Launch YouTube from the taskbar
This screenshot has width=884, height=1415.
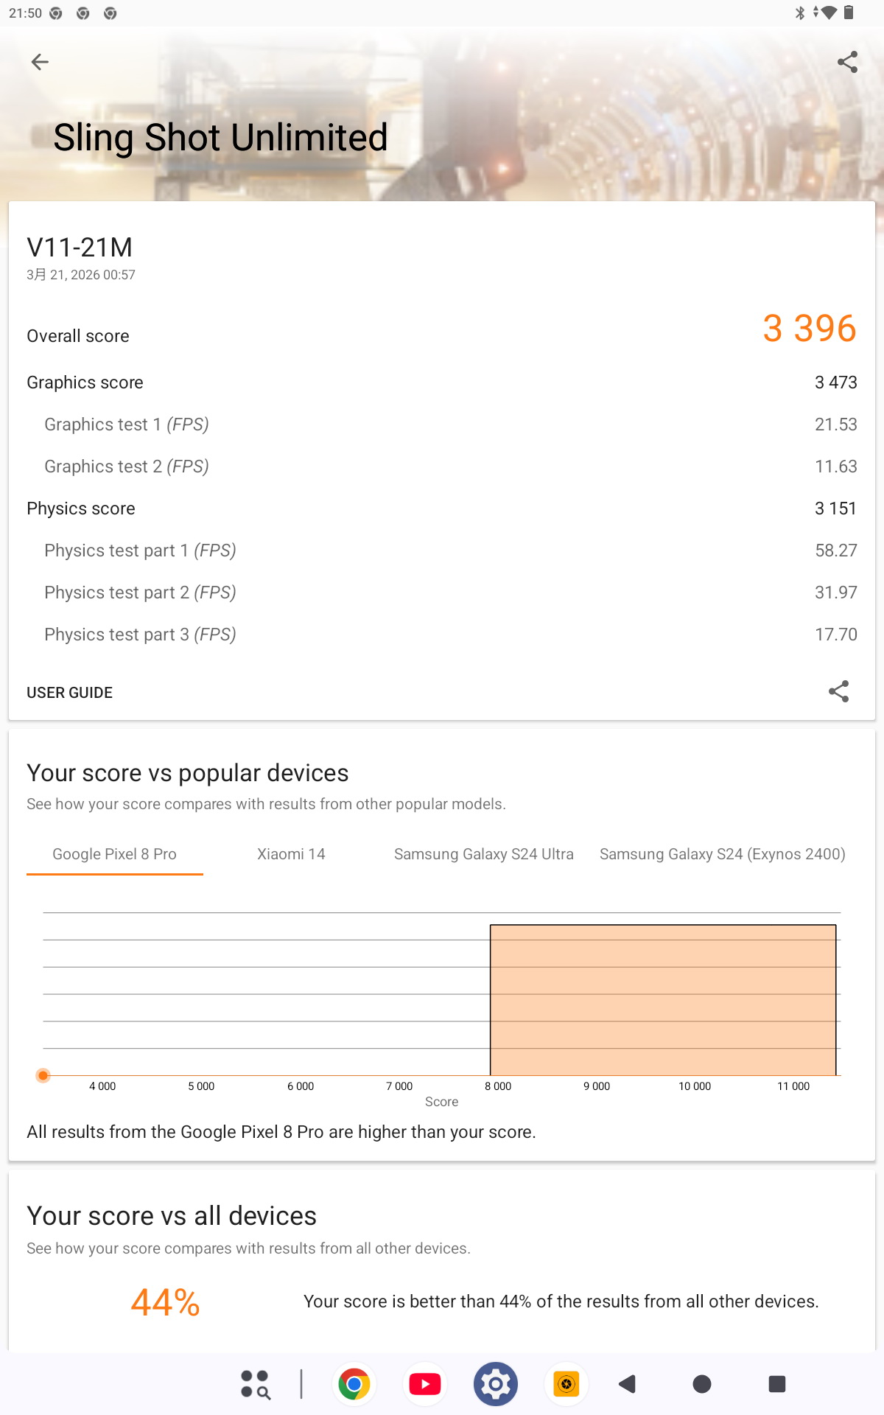point(425,1384)
